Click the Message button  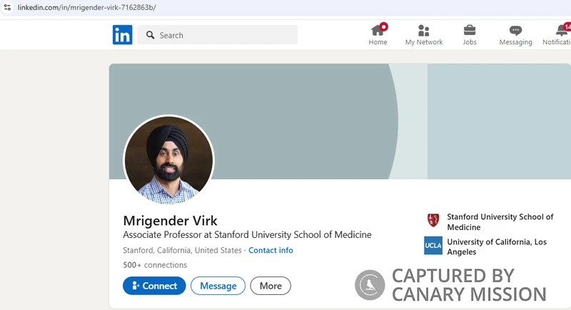[x=218, y=286]
